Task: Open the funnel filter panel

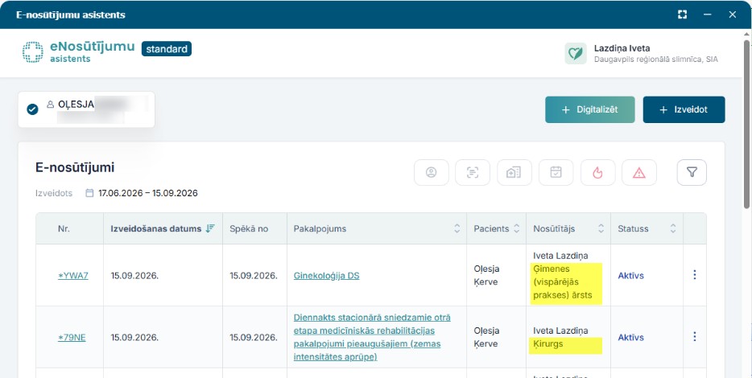Action: [x=692, y=172]
